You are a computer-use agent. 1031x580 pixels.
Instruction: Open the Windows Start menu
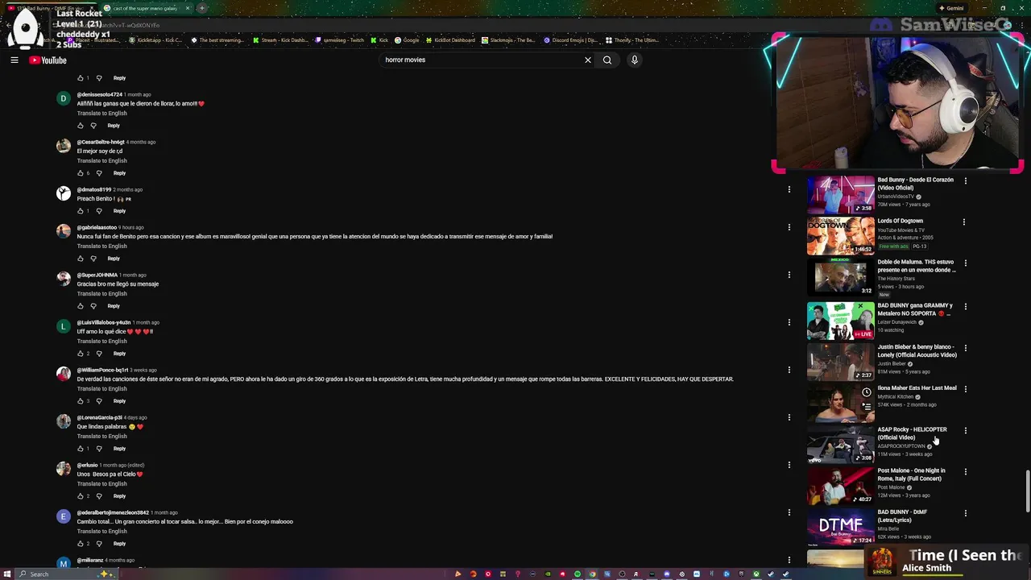click(8, 574)
